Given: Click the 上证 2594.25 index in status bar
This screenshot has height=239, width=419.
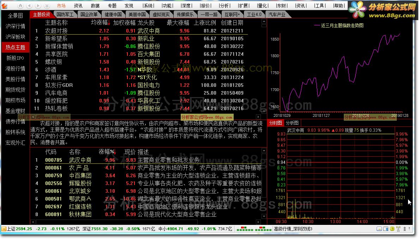Looking at the screenshot, I should [x=19, y=229].
